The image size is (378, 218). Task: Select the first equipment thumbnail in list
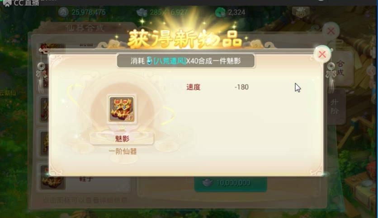(53, 46)
